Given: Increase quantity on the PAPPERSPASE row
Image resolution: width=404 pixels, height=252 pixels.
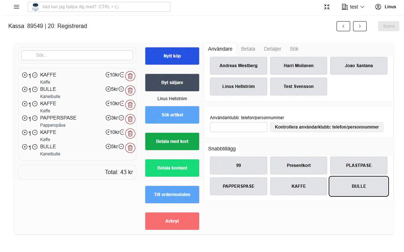Looking at the screenshot, I should [x=25, y=118].
